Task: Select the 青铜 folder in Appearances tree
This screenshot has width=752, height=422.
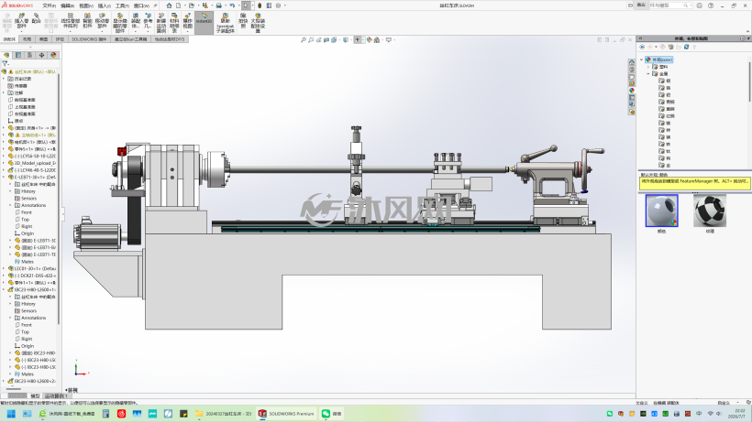Action: 670,102
